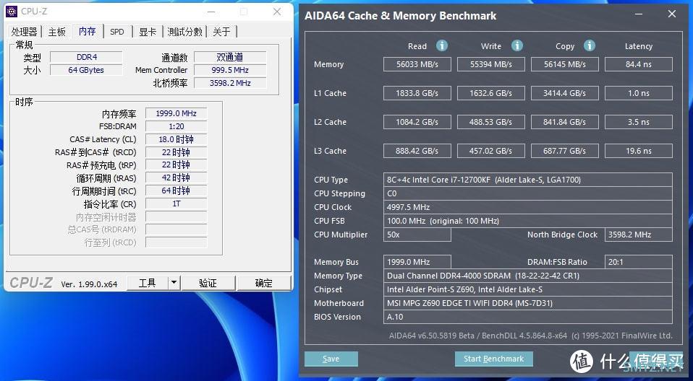
Task: Click L2 Cache Write value 488.53 GB/s
Action: click(491, 122)
